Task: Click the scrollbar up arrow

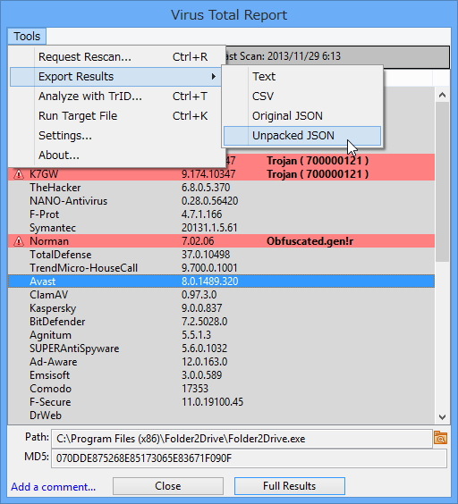Action: click(442, 95)
